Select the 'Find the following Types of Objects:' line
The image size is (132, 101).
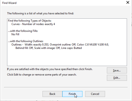point(30,21)
